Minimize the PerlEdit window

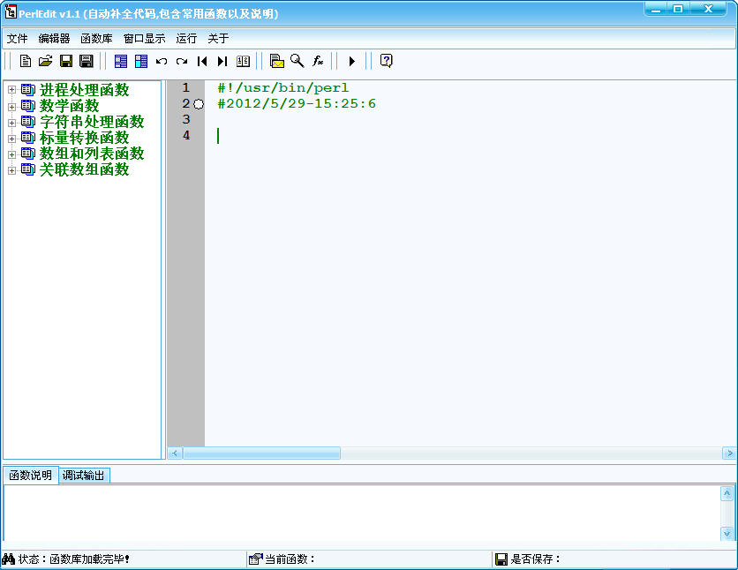click(x=656, y=9)
